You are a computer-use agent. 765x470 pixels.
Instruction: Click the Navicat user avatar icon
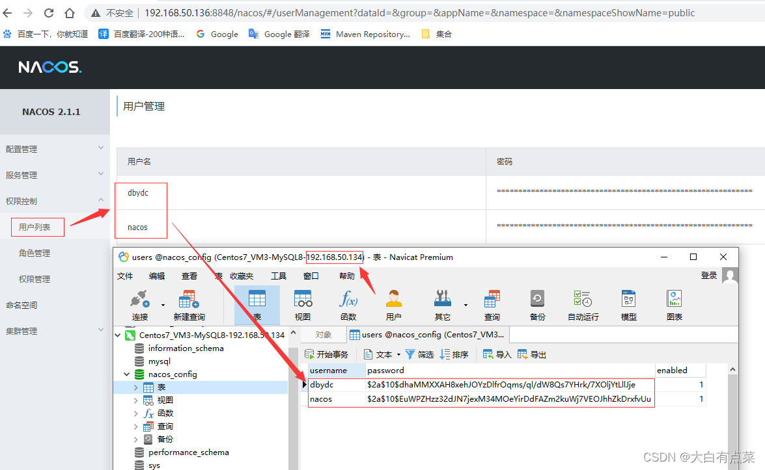pyautogui.click(x=730, y=276)
